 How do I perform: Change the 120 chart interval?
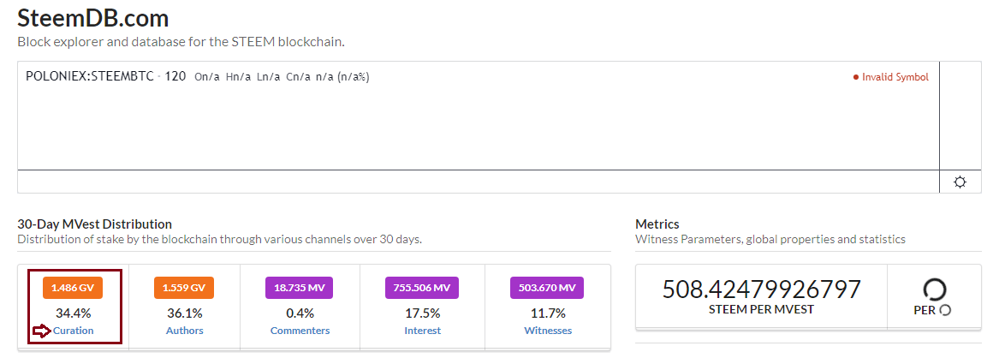(175, 76)
